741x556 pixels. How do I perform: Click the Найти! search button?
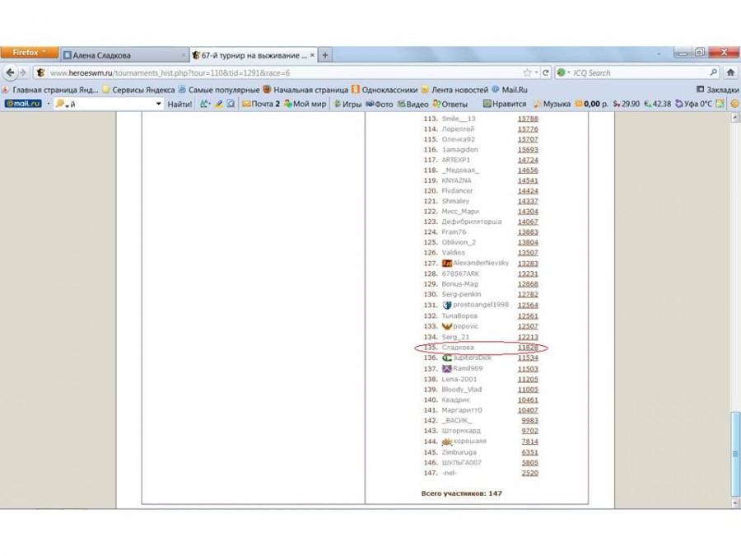coord(179,104)
